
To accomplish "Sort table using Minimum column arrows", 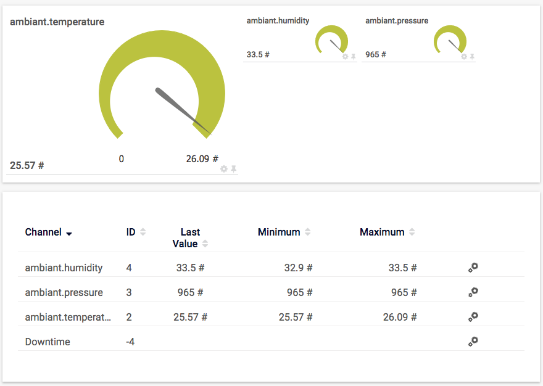I will pos(308,232).
